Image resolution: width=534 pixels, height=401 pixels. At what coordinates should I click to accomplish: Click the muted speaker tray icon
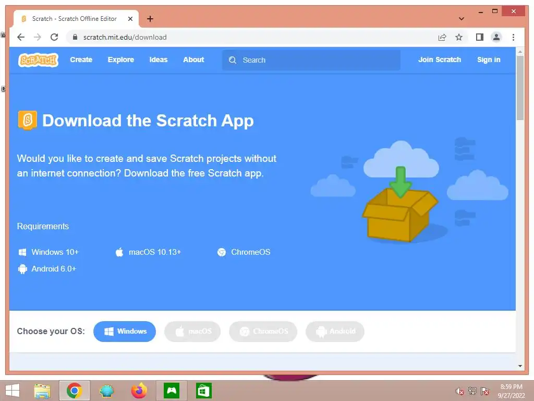pos(460,391)
